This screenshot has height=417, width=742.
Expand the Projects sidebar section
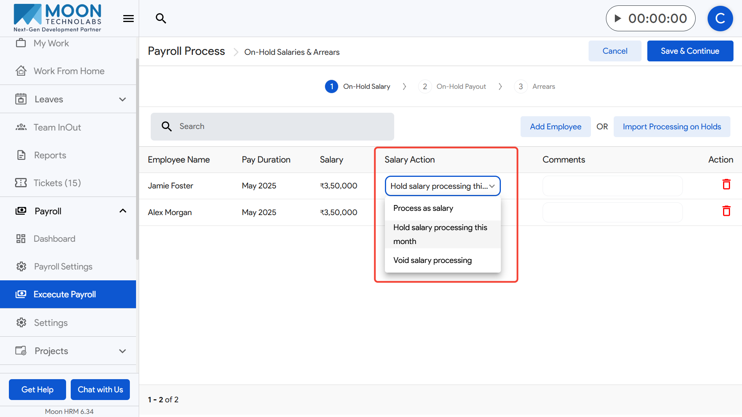coord(123,351)
